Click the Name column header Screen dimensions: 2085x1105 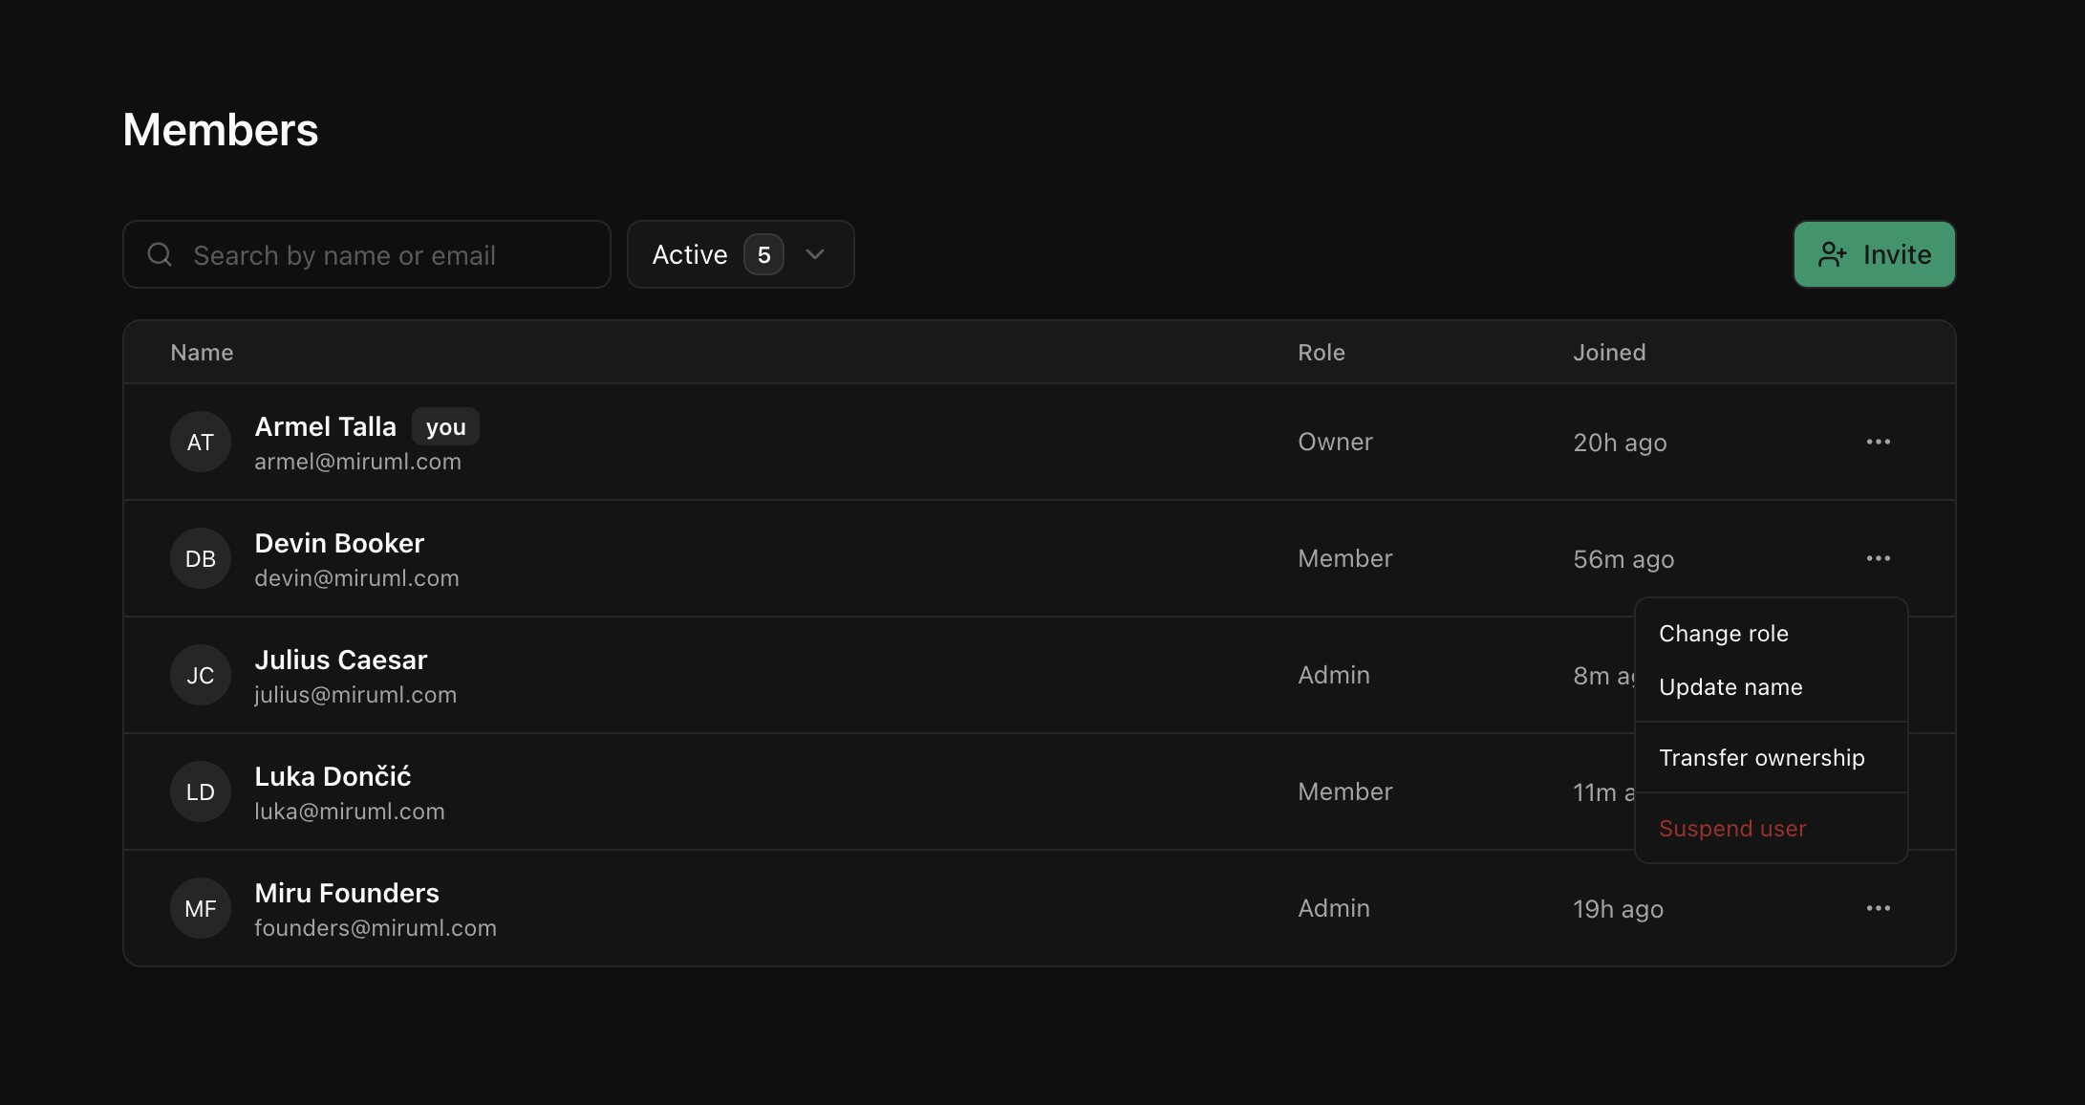tap(202, 353)
